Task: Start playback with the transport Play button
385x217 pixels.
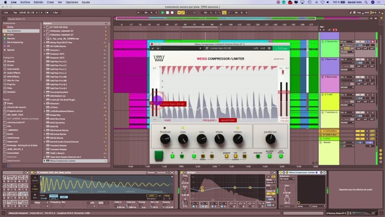Action: pyautogui.click(x=162, y=13)
